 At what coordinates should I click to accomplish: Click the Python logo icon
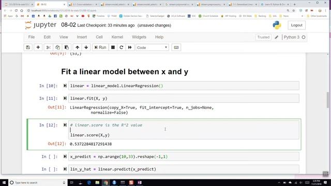coord(277,25)
